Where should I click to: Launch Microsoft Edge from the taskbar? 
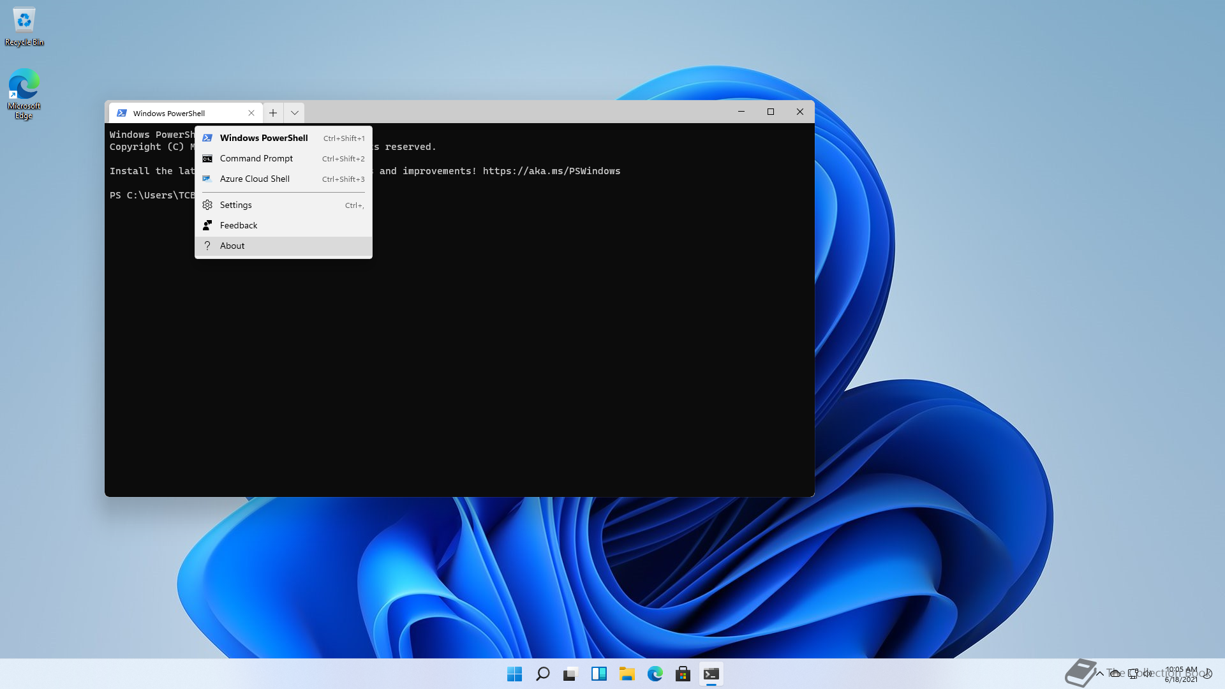pyautogui.click(x=655, y=674)
